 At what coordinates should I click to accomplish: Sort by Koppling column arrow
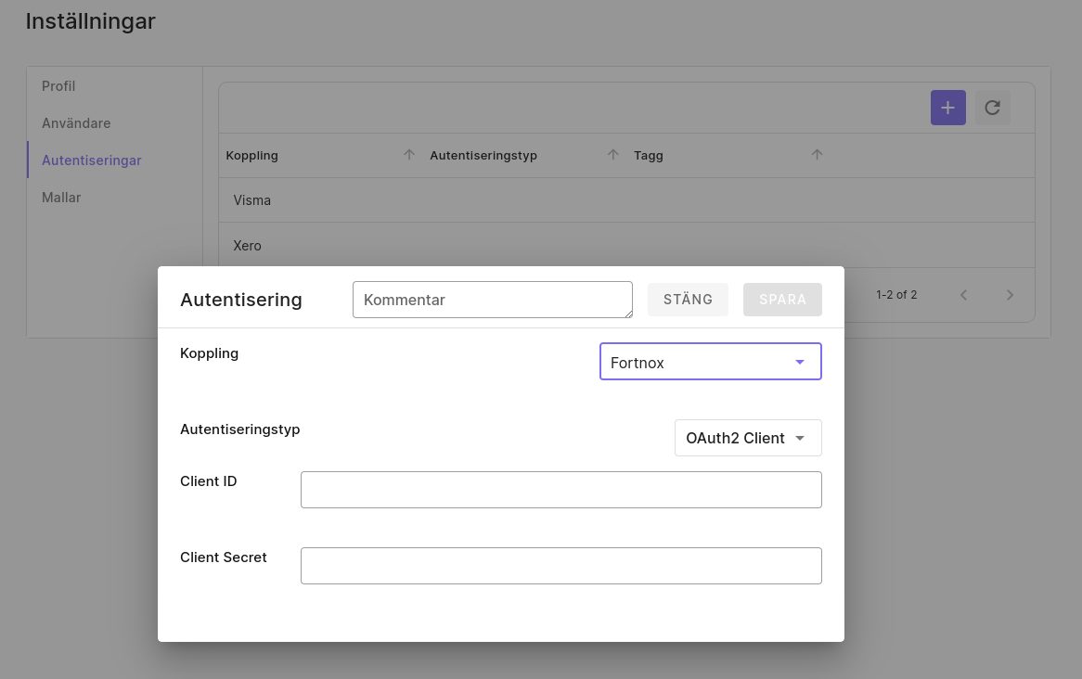click(409, 155)
